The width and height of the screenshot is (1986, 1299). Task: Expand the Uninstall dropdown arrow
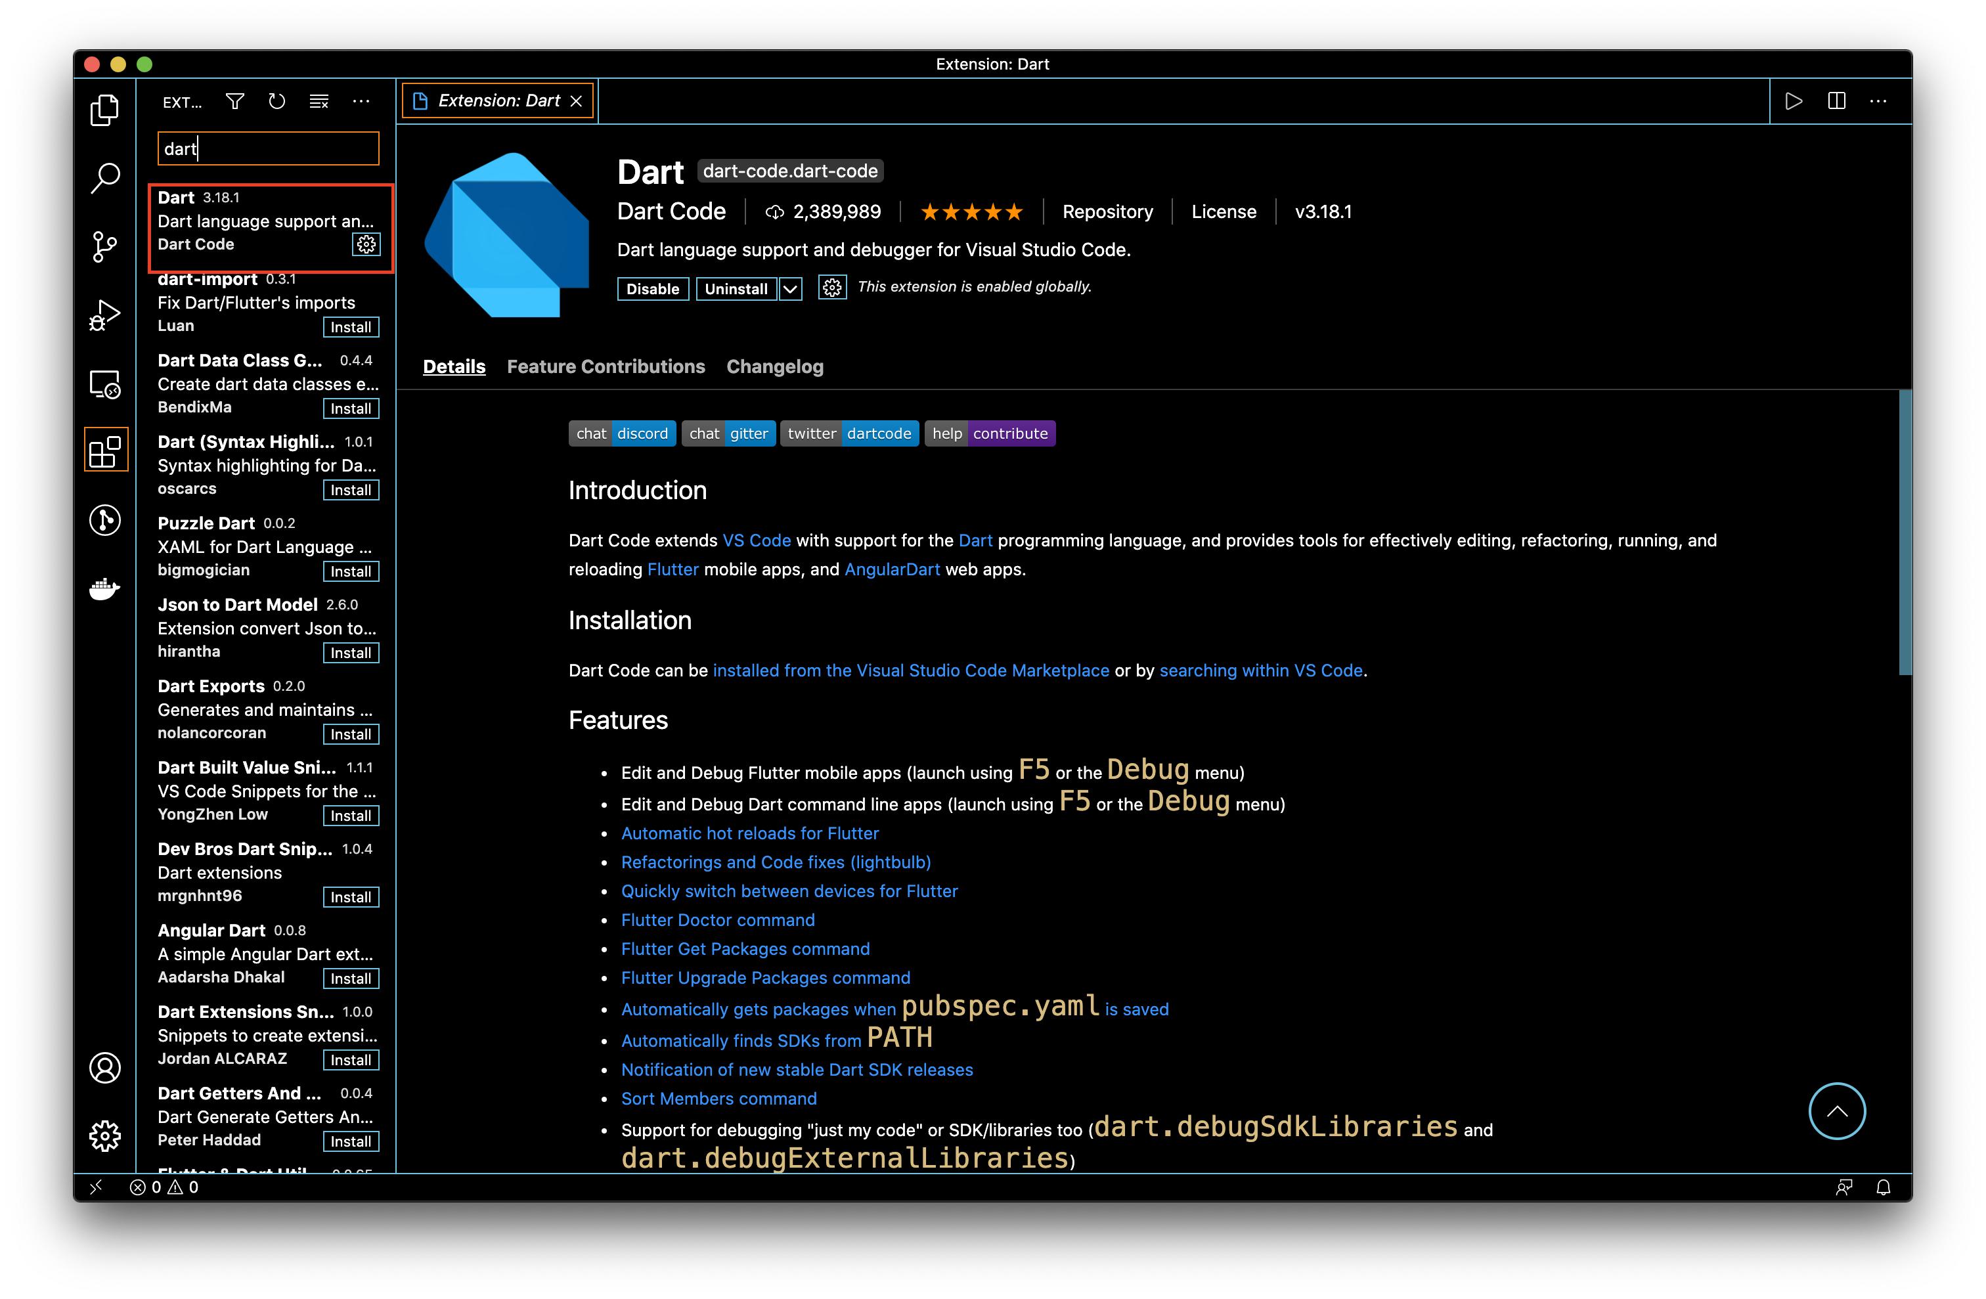(790, 289)
